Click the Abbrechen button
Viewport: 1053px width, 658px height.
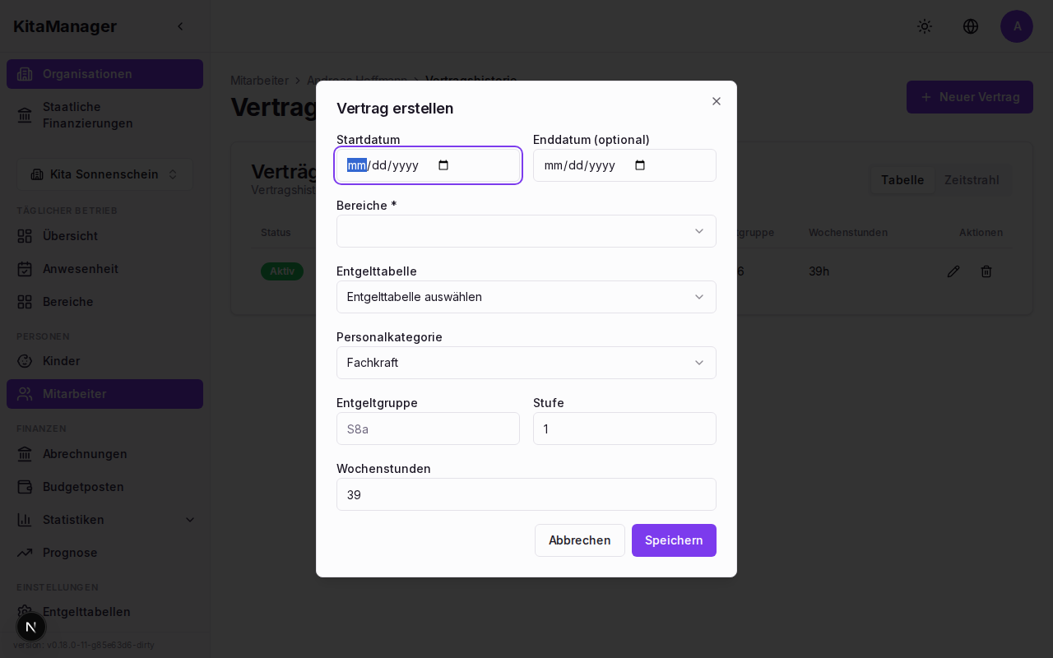pos(580,540)
